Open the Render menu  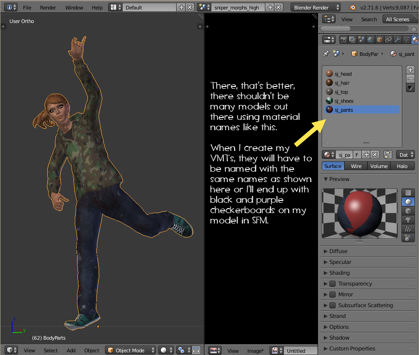48,8
